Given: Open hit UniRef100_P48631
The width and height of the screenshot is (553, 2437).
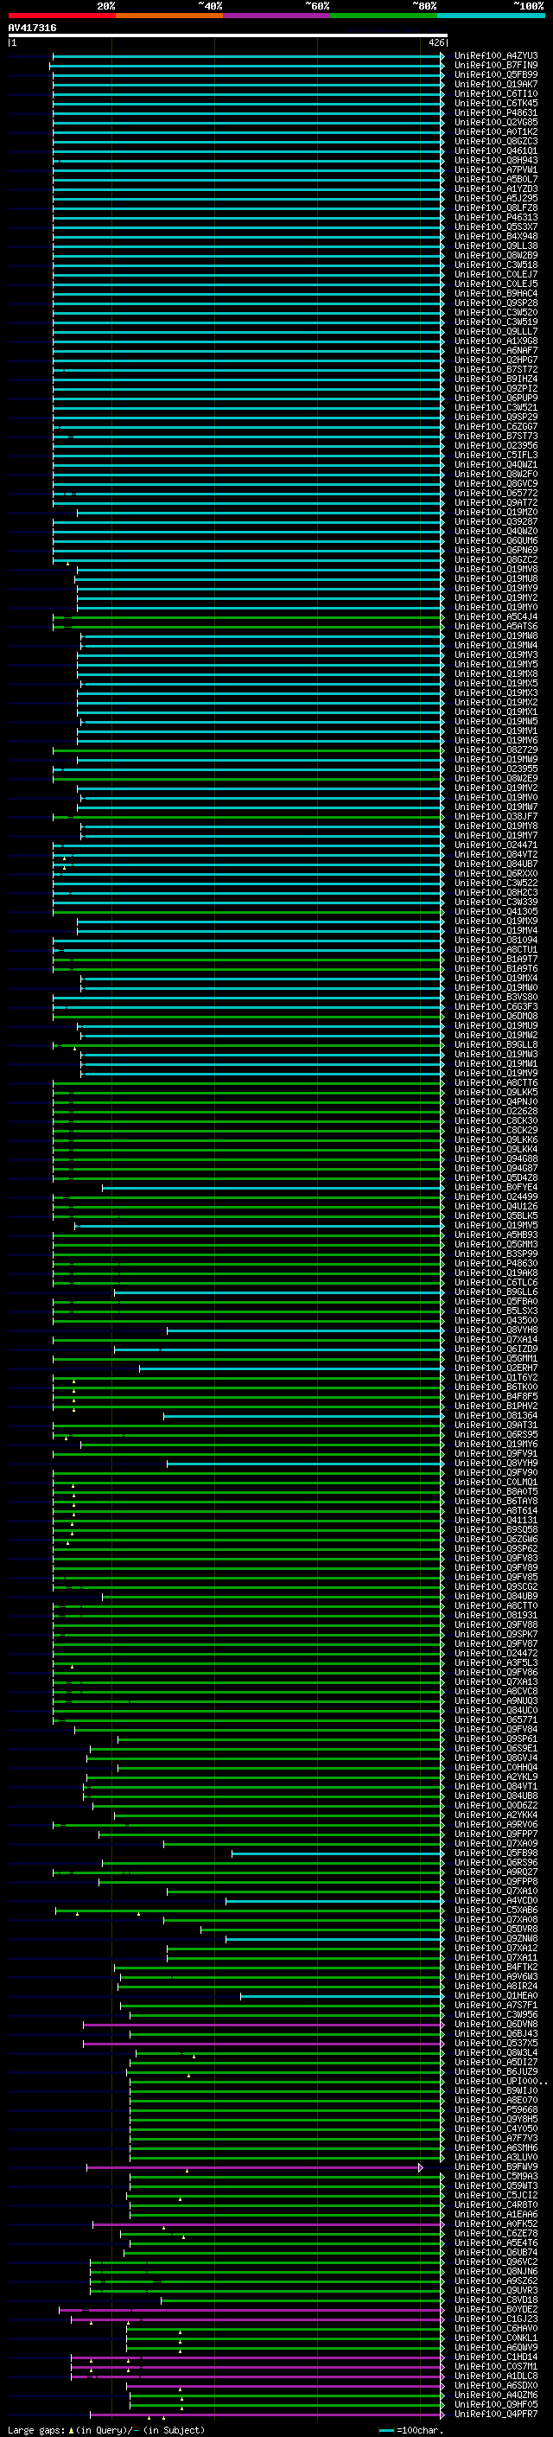Looking at the screenshot, I should 495,112.
